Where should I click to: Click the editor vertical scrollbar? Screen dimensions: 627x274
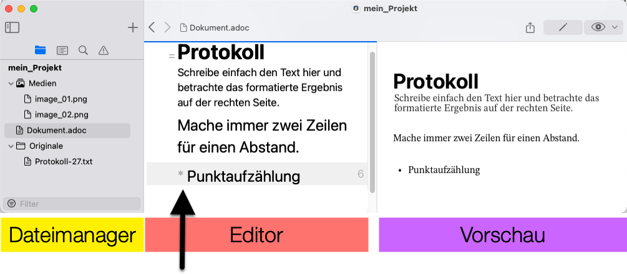coord(372,122)
